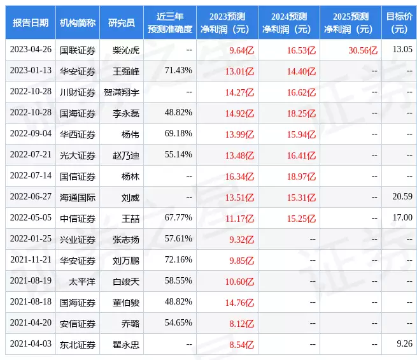Click the 研究员 column header

(x=122, y=22)
